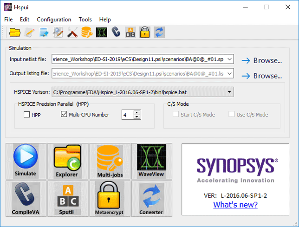The image size is (299, 227).
Task: Click the WaveView toolbar icon
Action: coord(101,32)
